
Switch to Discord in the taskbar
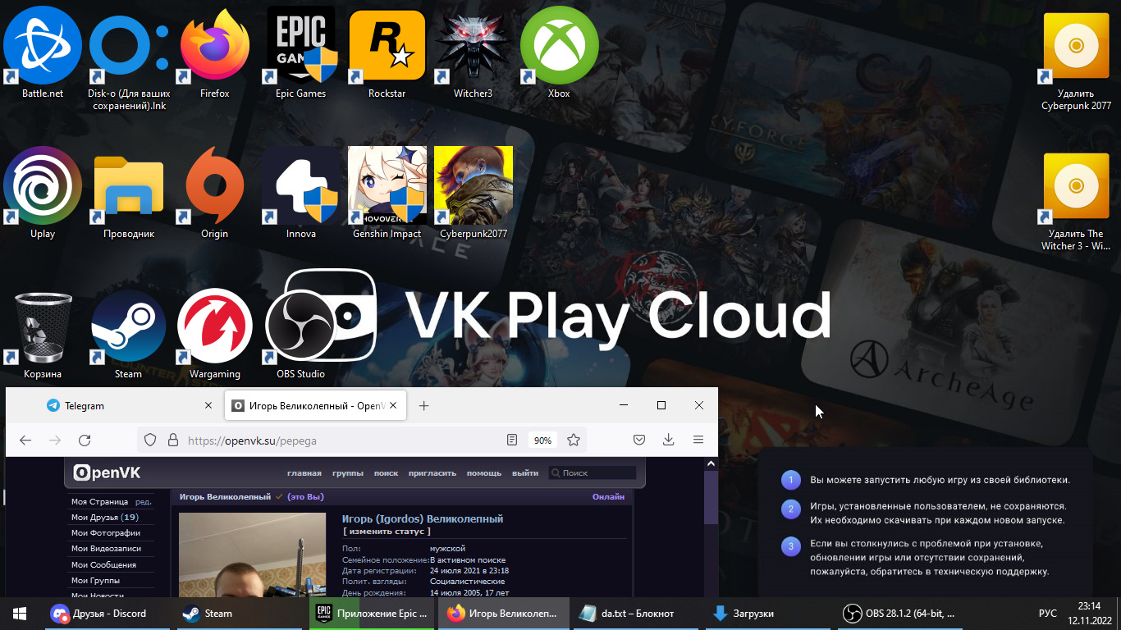(x=106, y=613)
